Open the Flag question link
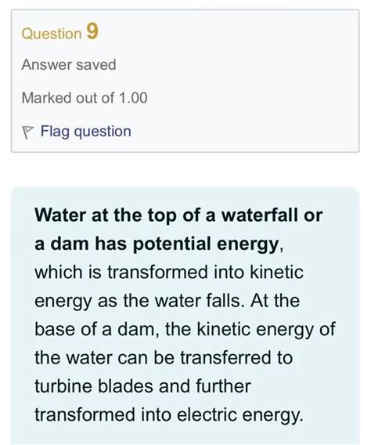This screenshot has height=445, width=371. [85, 132]
